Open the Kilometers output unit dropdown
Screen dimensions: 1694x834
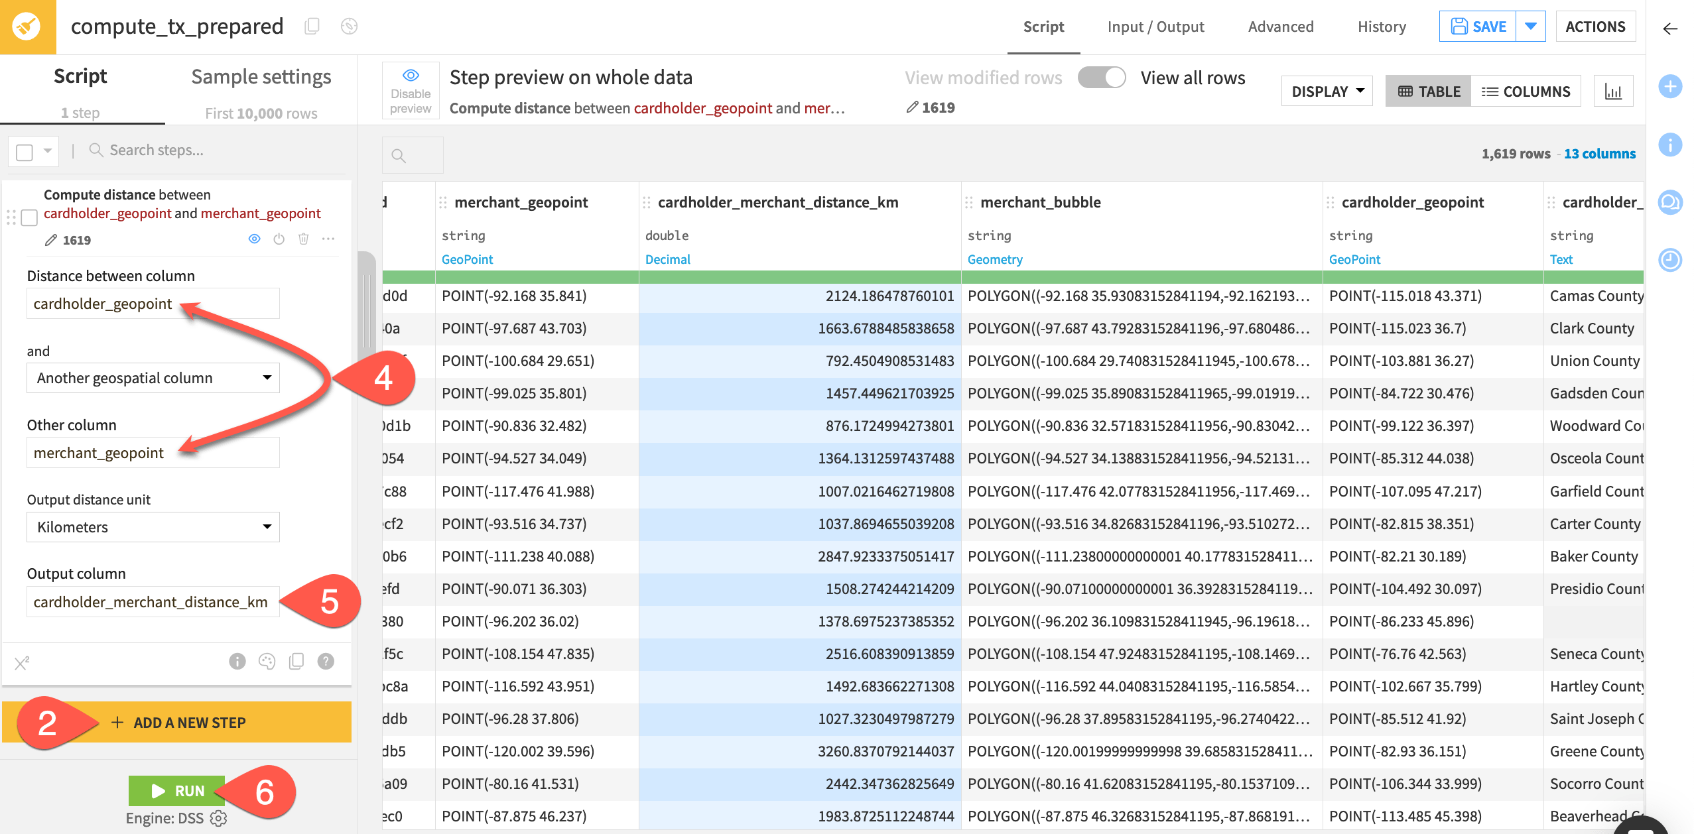click(x=153, y=527)
